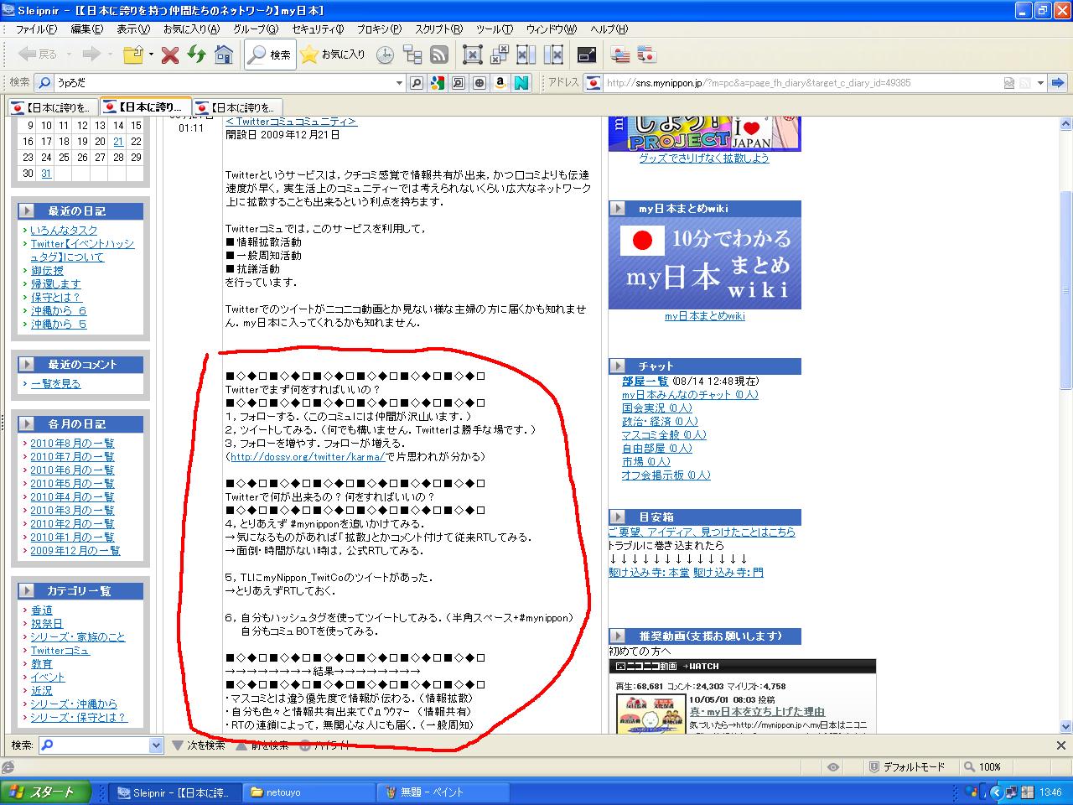Viewport: 1073px width, 805px height.
Task: Click the 100% zoom magnifier status item
Action: pos(982,766)
